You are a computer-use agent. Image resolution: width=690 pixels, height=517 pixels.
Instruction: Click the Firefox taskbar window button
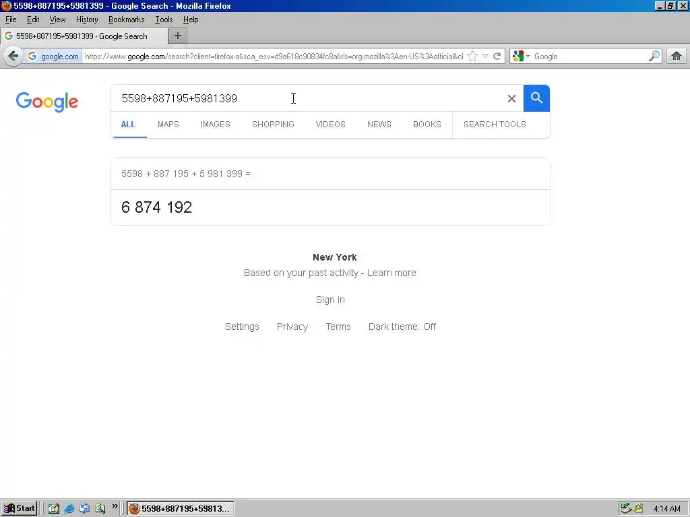click(x=181, y=508)
